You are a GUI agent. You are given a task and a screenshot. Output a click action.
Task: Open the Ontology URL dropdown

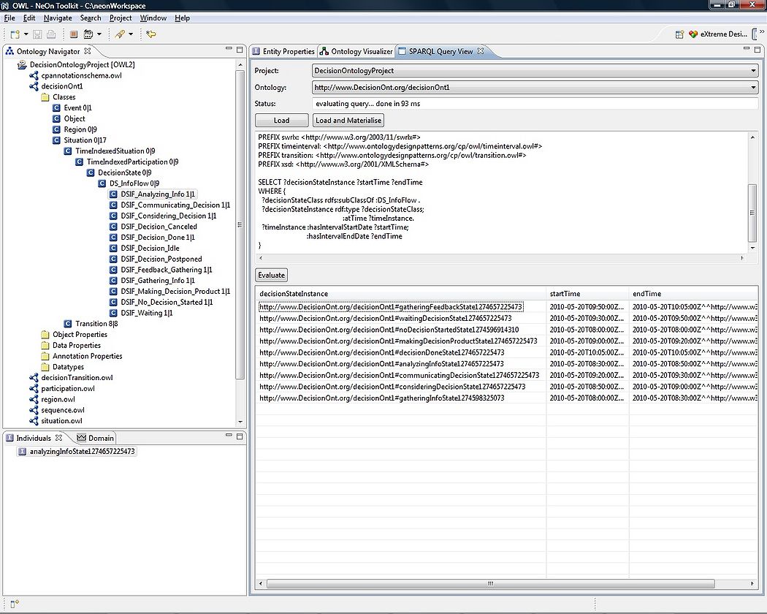535,87
